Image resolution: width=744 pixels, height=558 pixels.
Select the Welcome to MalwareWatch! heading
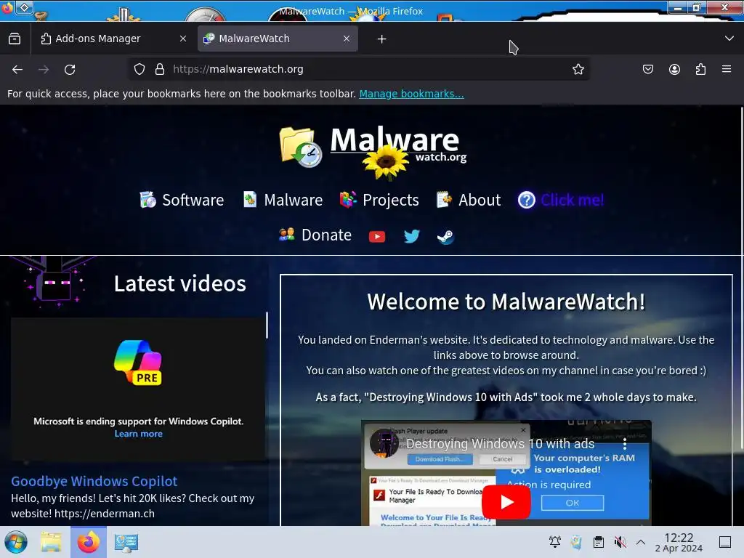(506, 302)
